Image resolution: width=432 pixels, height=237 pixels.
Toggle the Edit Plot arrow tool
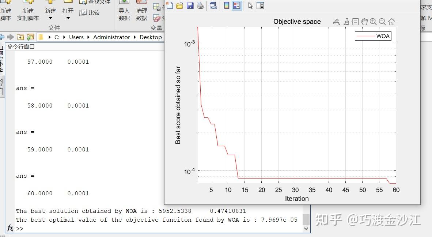(250, 5)
